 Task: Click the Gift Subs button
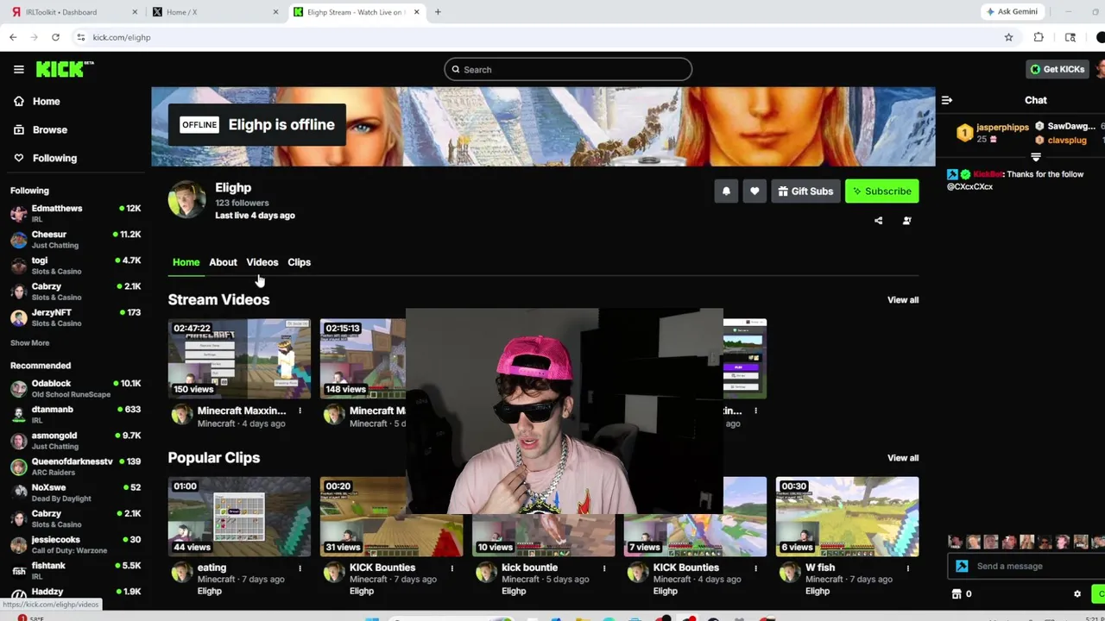805,191
